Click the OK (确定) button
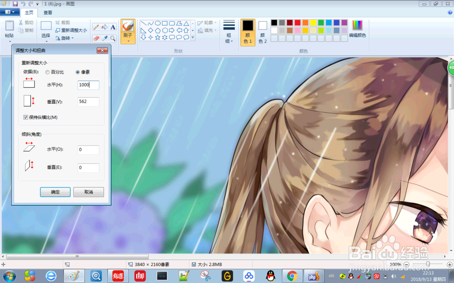 click(55, 192)
